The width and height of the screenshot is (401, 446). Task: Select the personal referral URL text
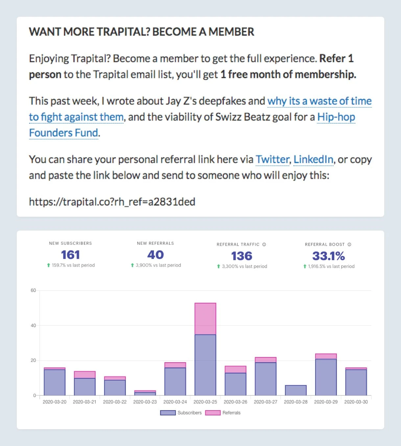coord(112,202)
